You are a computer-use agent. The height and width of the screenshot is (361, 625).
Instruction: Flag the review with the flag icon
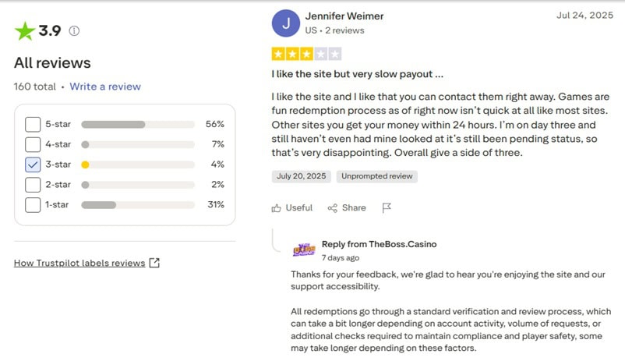coord(386,208)
